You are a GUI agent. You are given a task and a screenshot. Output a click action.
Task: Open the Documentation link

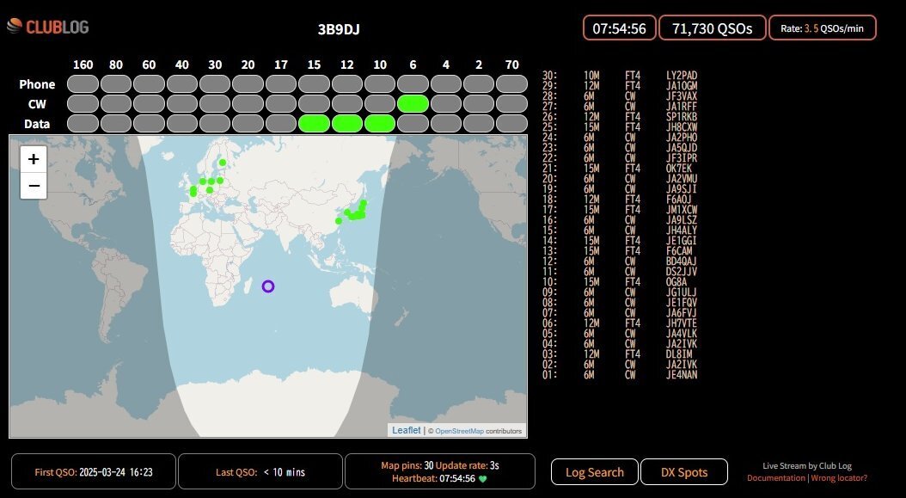pyautogui.click(x=775, y=477)
